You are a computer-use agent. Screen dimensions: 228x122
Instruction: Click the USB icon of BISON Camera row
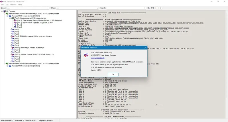[x=13, y=36]
